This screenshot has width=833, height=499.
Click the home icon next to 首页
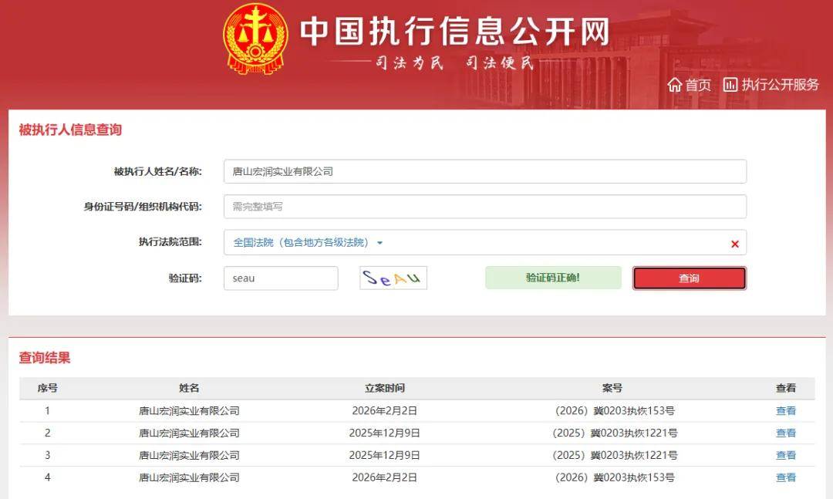click(x=675, y=85)
